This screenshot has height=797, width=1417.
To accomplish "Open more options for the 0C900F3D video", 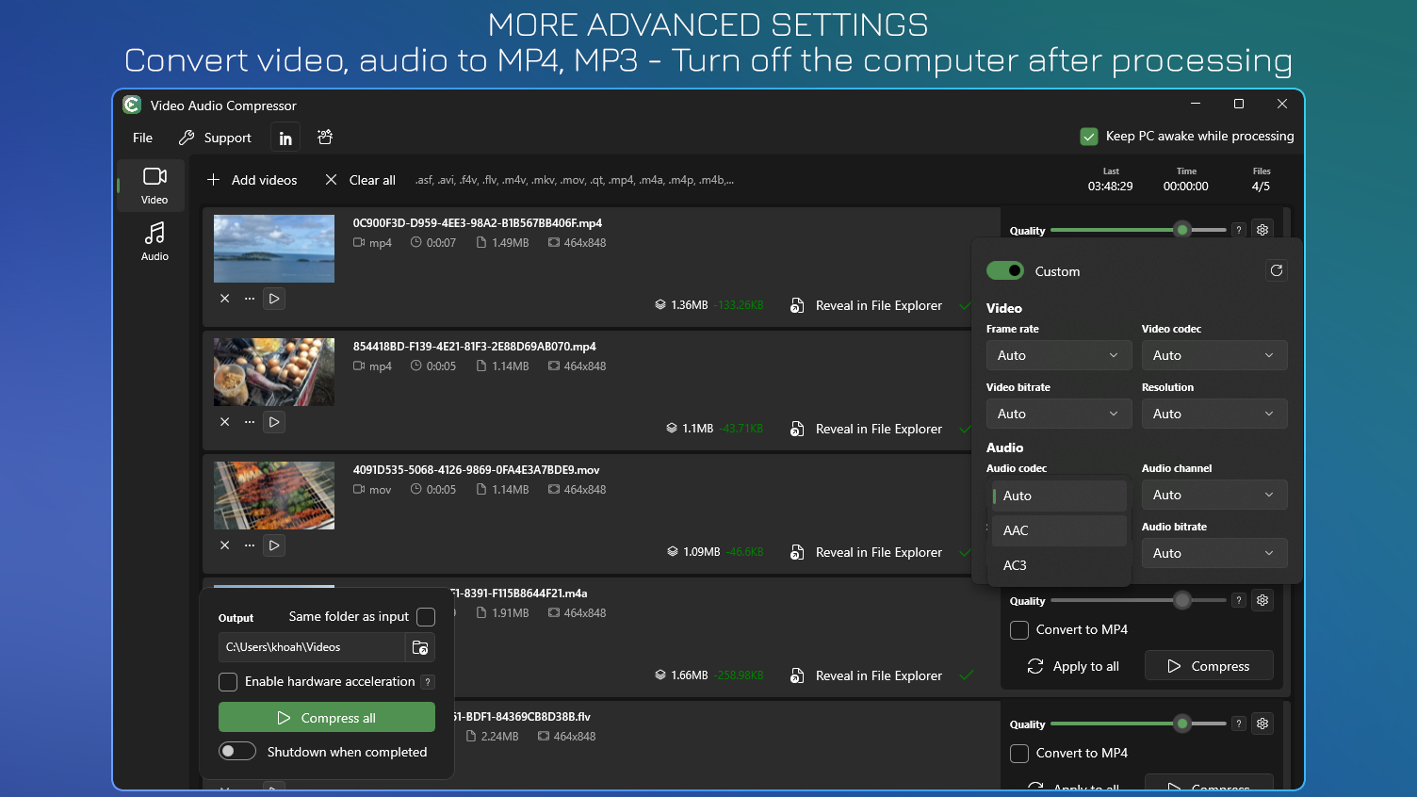I will click(x=250, y=299).
